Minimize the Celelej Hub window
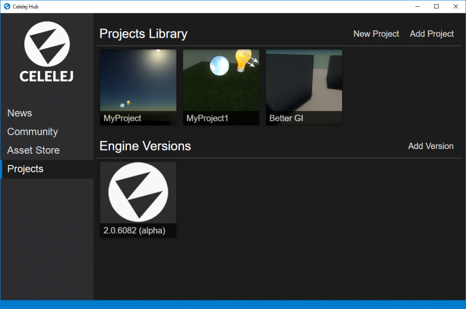The image size is (466, 309). point(416,6)
